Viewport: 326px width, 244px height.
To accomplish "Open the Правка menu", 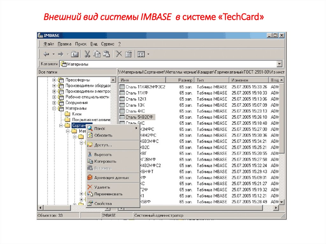I will tap(64, 44).
